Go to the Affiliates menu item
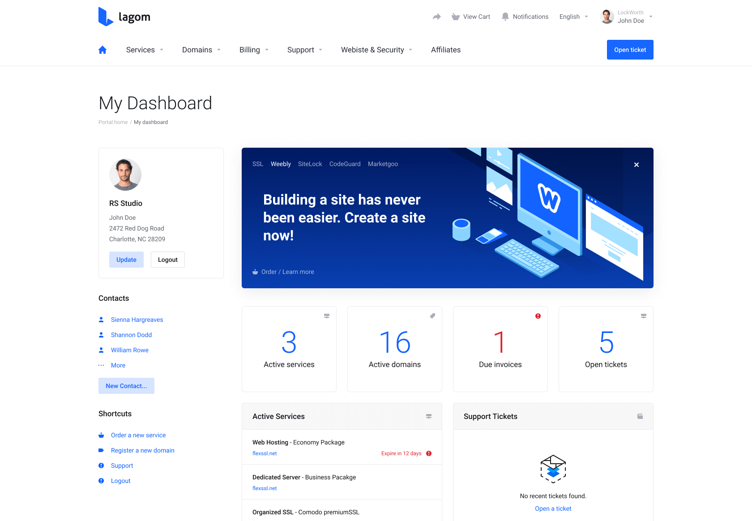The width and height of the screenshot is (752, 521). 445,50
